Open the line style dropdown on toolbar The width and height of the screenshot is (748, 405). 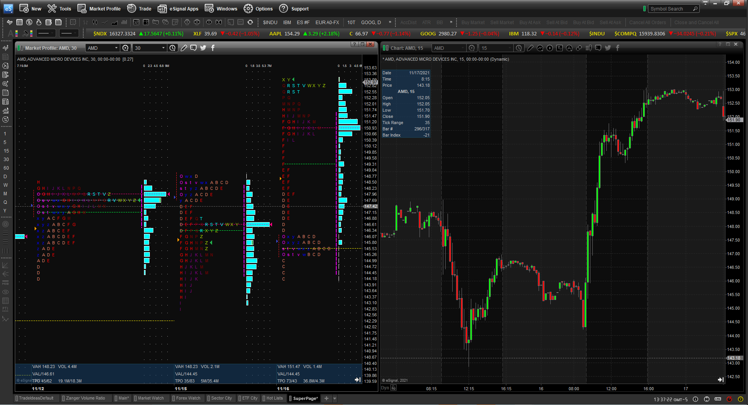pos(46,33)
